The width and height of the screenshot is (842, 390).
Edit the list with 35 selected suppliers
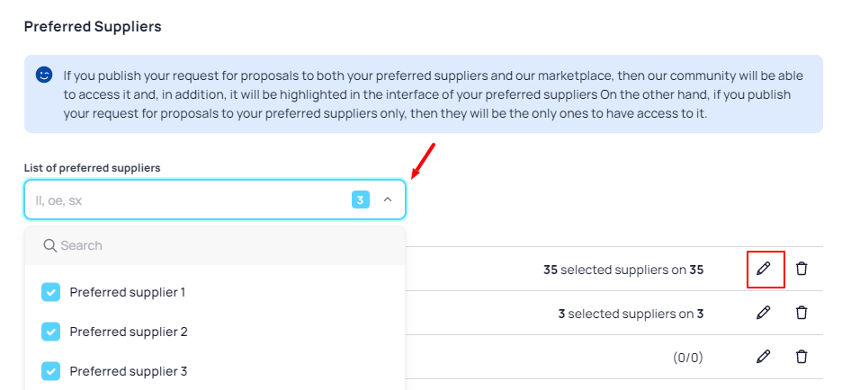tap(763, 269)
